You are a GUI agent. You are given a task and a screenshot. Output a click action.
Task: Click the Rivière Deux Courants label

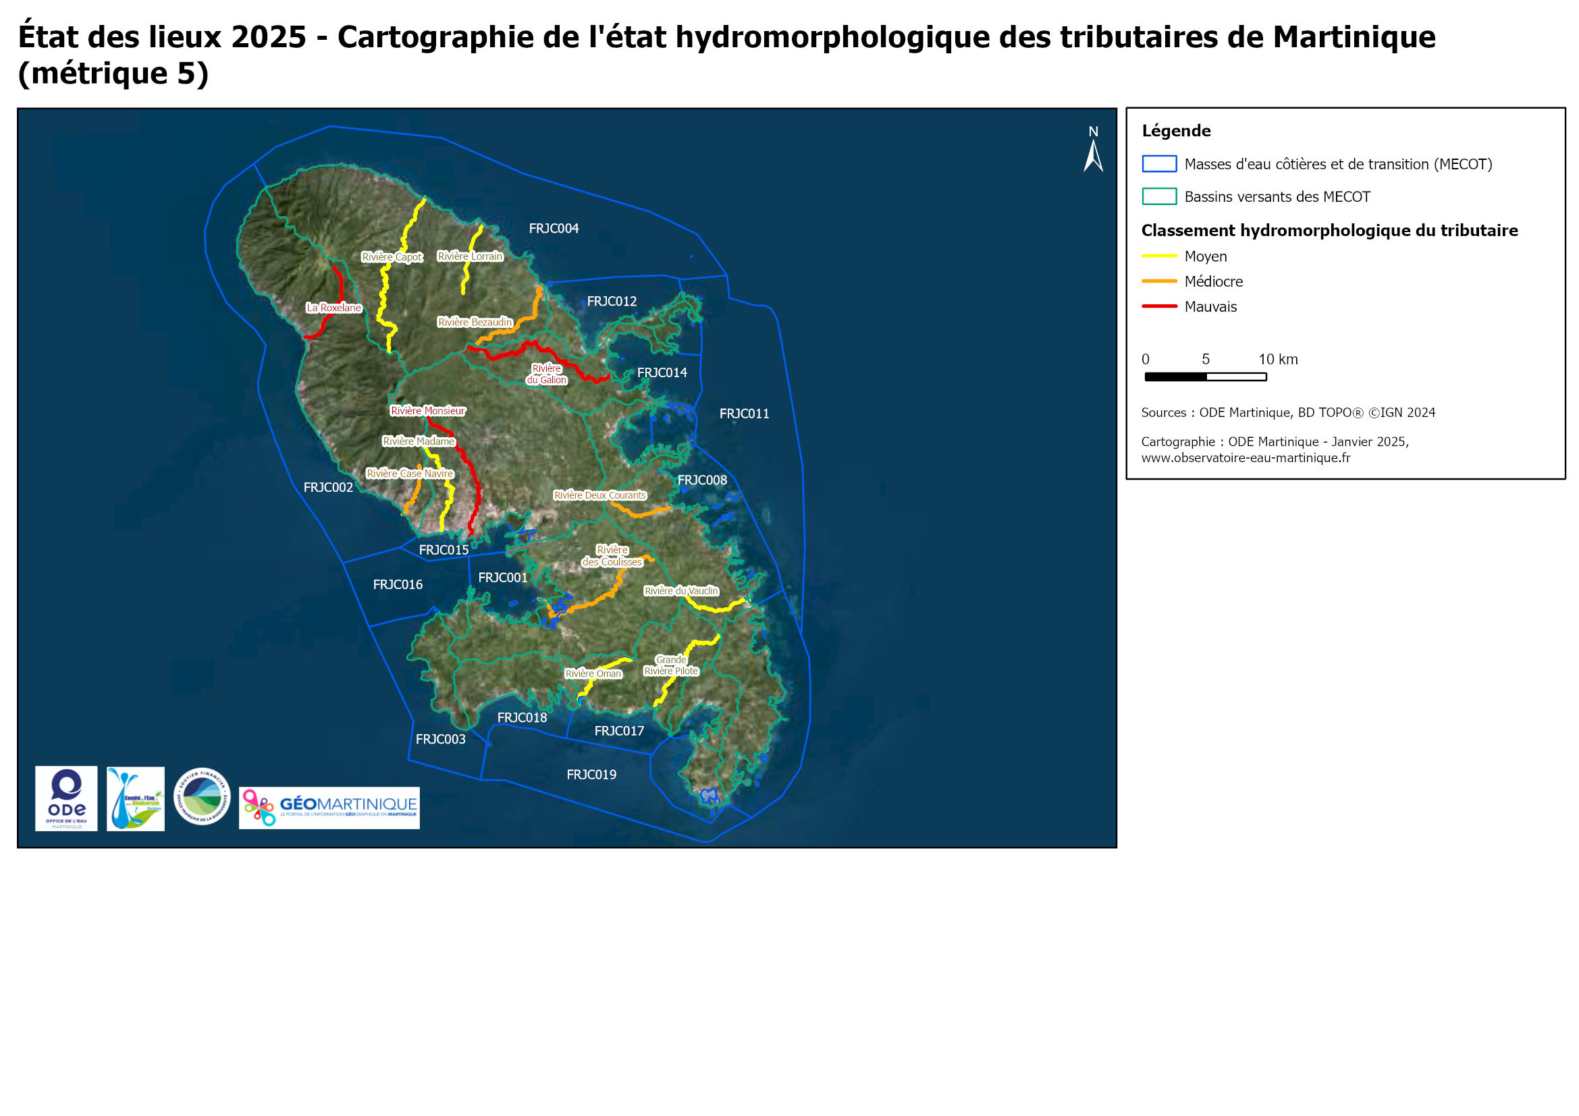point(599,495)
